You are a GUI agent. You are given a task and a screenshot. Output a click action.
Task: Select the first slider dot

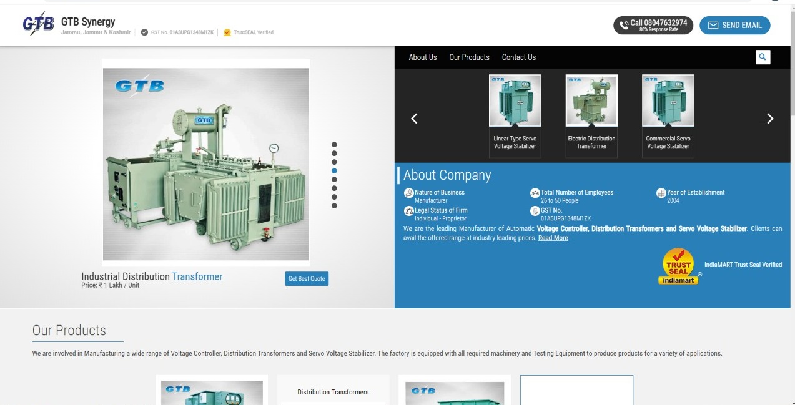[334, 144]
